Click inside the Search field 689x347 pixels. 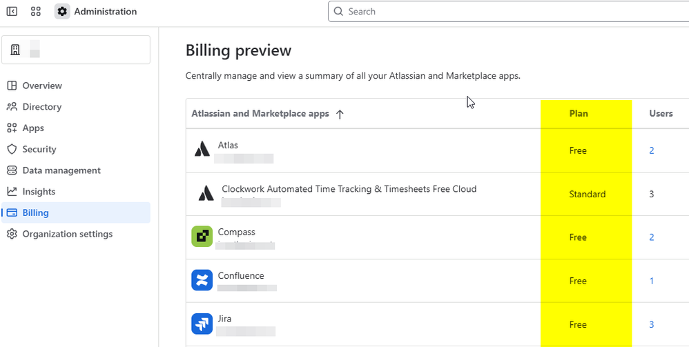(508, 12)
